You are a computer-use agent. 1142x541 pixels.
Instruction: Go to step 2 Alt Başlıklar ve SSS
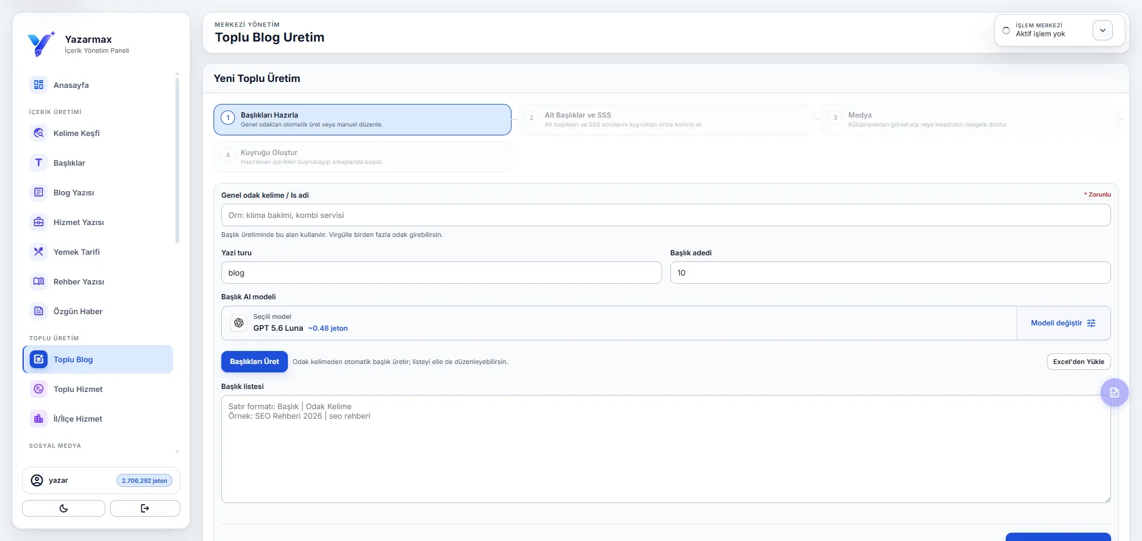666,119
